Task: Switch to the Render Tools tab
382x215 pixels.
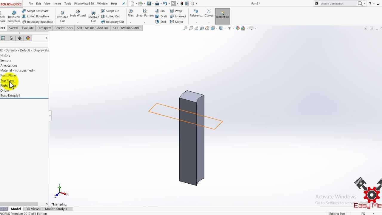Action: pyautogui.click(x=64, y=28)
